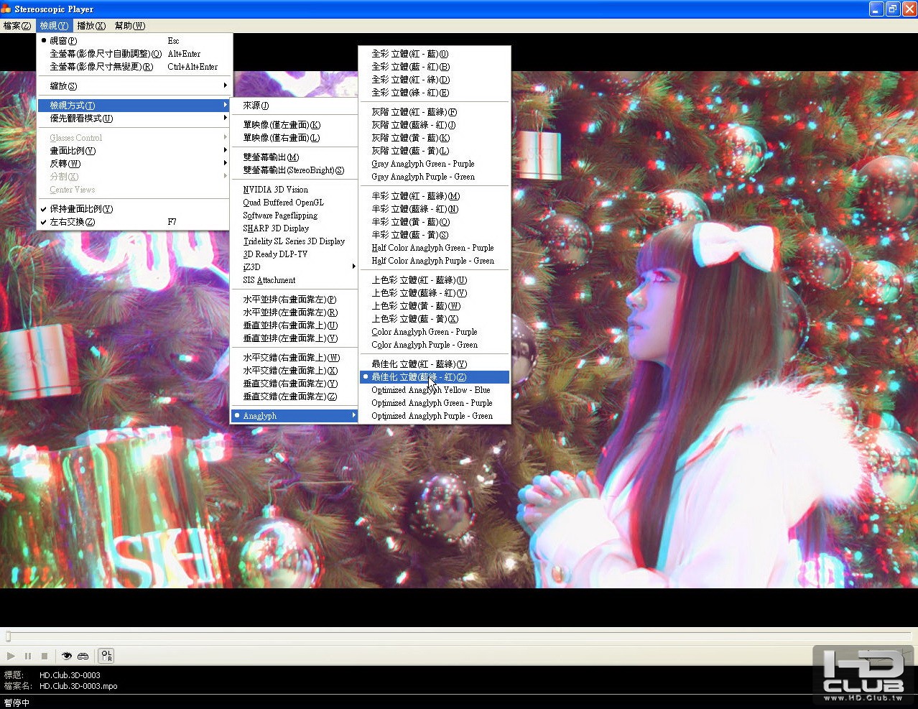Select Quad Buffered OpenGL output
This screenshot has height=709, width=918.
coord(295,203)
